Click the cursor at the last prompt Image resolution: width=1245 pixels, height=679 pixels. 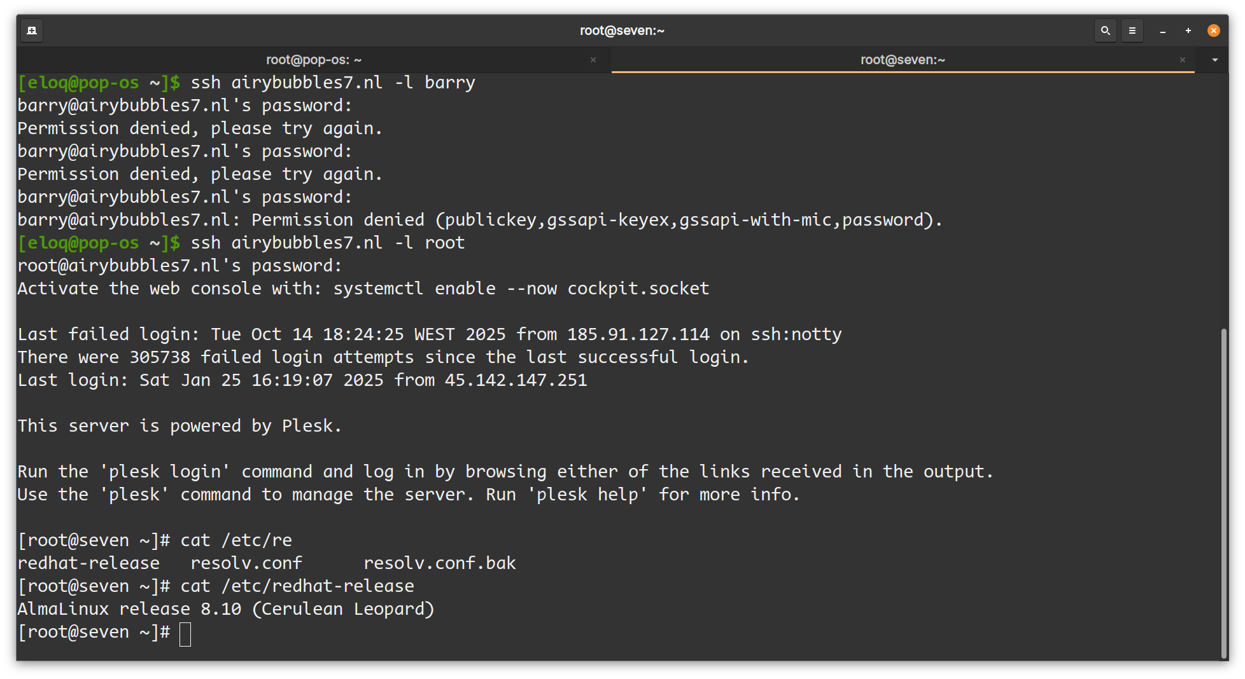pos(185,634)
